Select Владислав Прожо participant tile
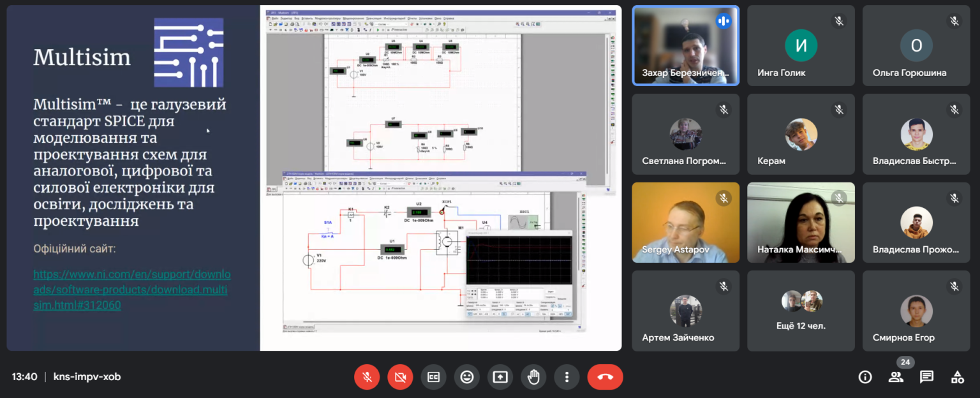This screenshot has height=398, width=980. point(916,223)
